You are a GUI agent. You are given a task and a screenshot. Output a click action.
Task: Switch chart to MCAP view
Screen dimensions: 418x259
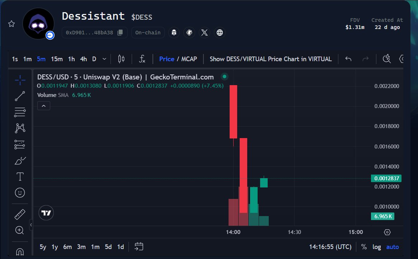189,59
